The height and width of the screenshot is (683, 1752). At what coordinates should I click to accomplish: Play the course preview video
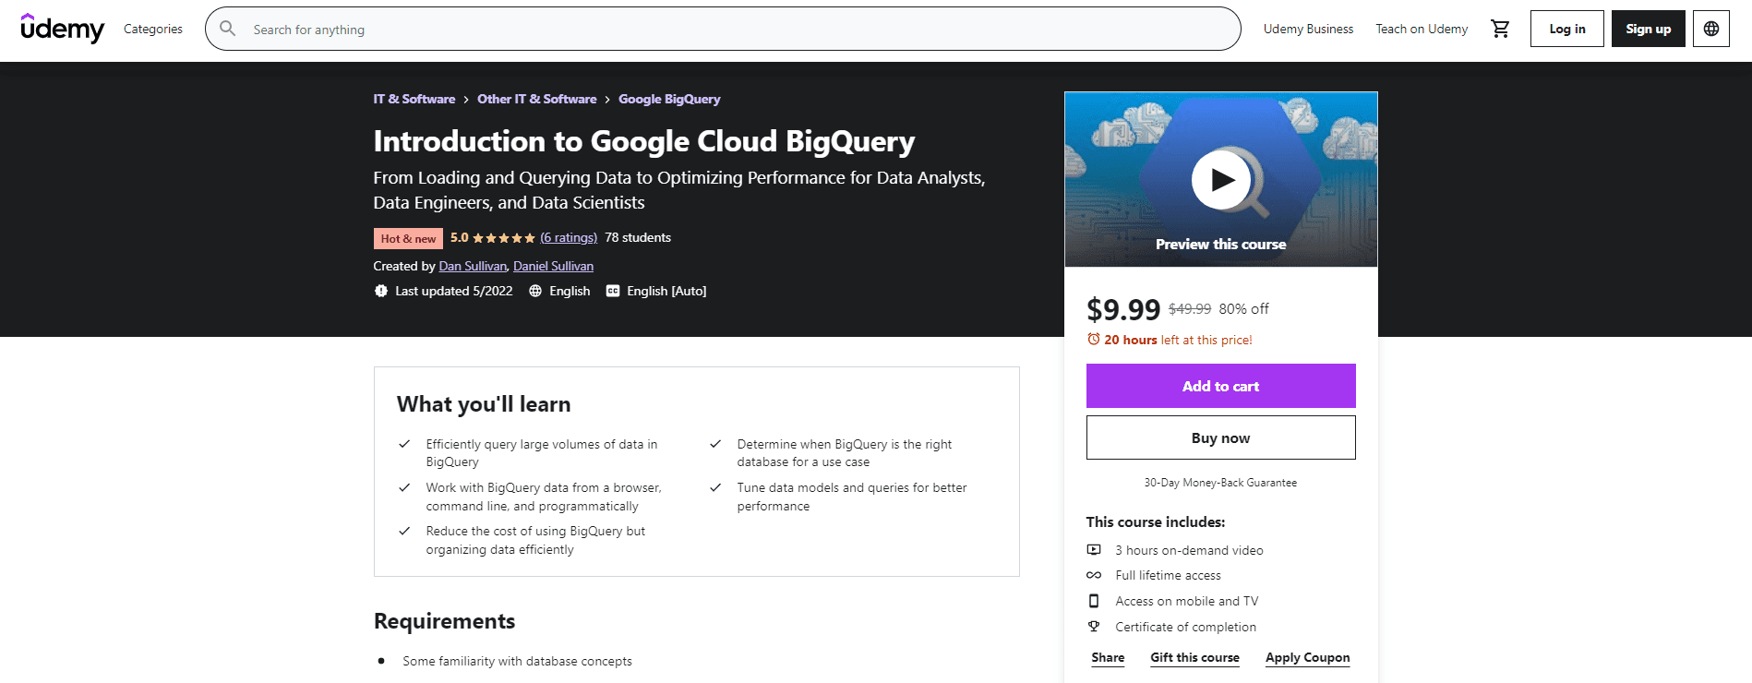point(1220,180)
